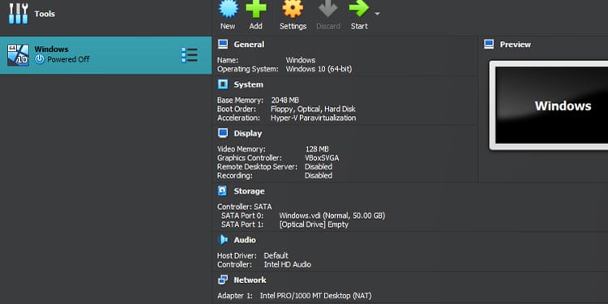Click the New label under the toolbar
Screen dimensions: 608x304
pos(228,27)
